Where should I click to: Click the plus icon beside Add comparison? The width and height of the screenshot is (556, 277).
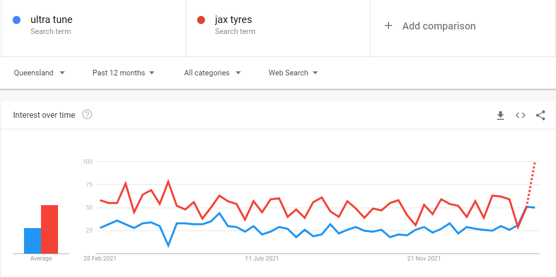[388, 26]
